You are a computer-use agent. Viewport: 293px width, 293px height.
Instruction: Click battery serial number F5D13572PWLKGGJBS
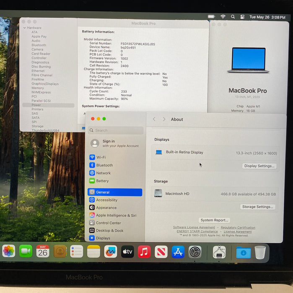[x=138, y=44]
